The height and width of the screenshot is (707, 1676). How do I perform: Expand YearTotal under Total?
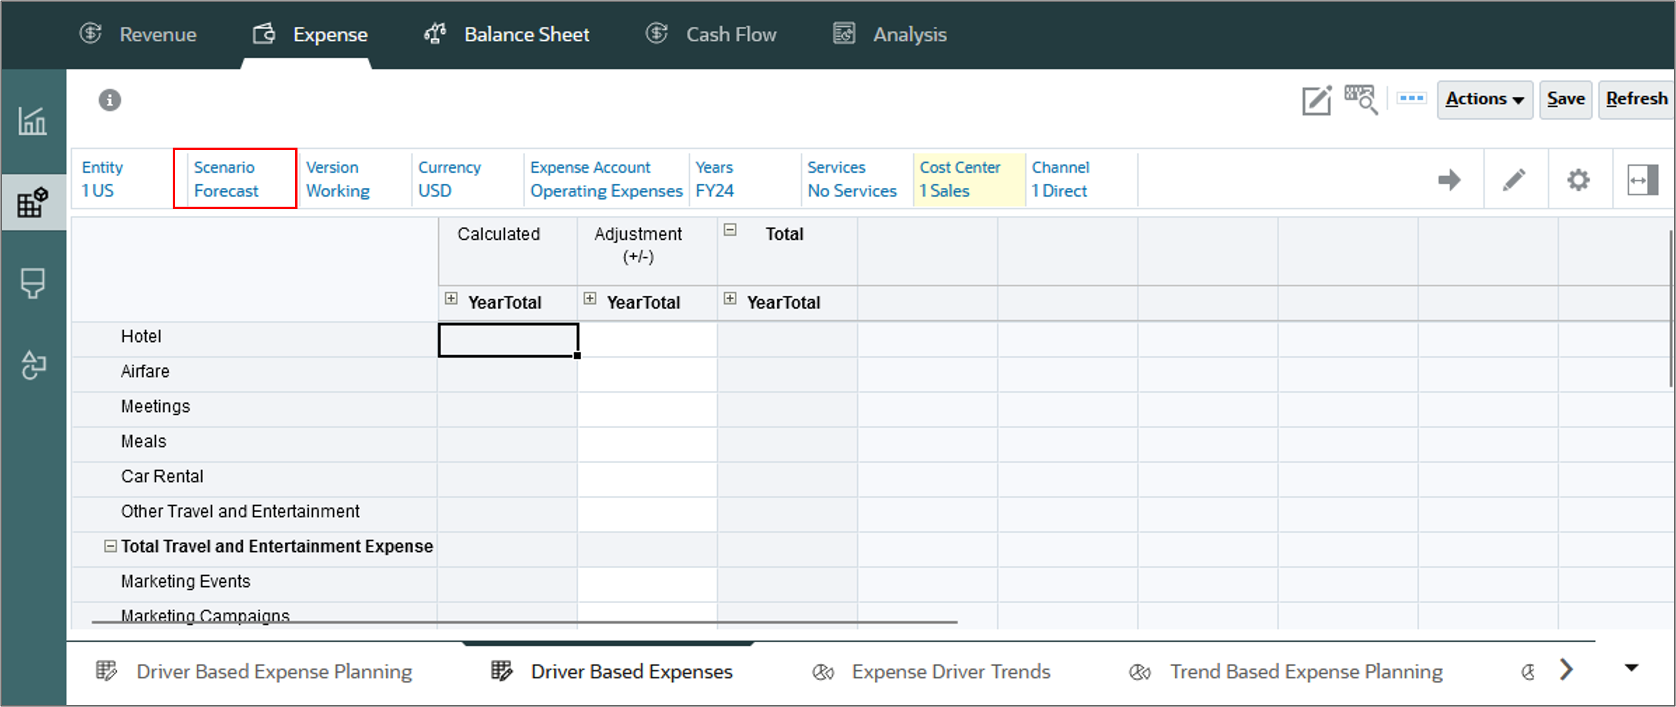pos(730,298)
